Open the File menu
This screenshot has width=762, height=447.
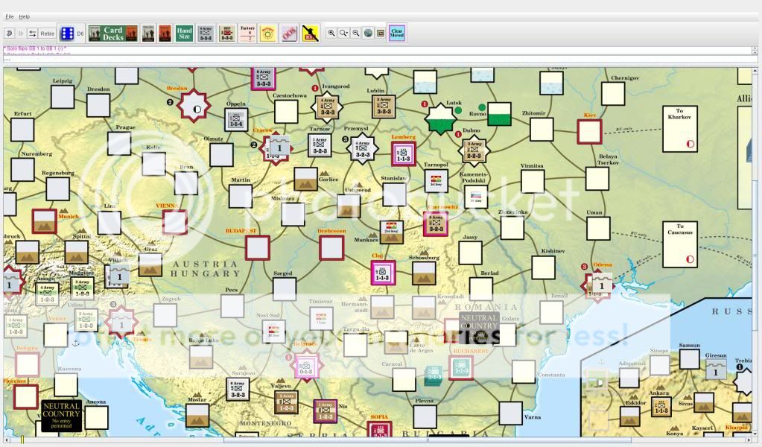pyautogui.click(x=9, y=16)
